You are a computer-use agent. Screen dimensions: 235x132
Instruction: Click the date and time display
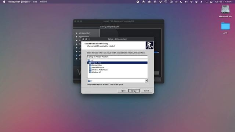tap(224, 2)
